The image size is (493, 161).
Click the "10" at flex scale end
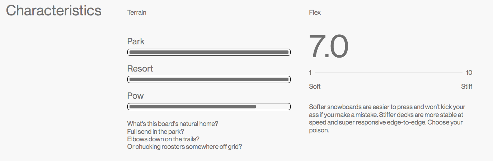[x=469, y=73]
